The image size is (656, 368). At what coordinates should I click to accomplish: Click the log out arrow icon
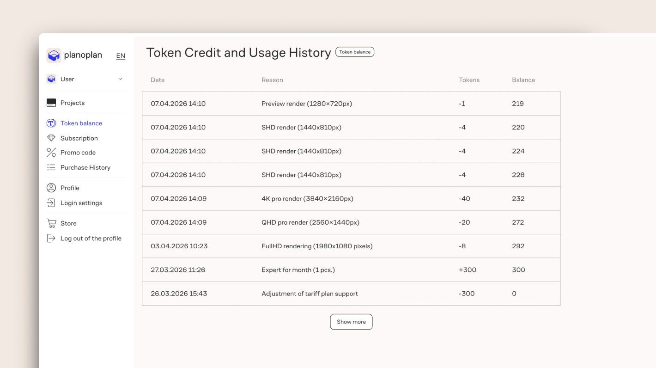(51, 238)
